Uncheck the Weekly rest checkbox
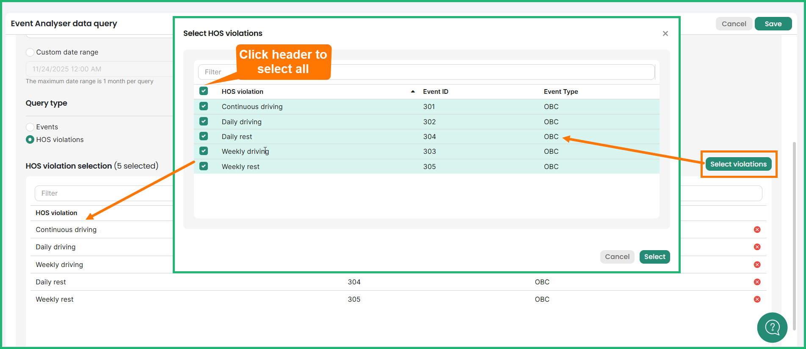The image size is (806, 349). click(204, 166)
